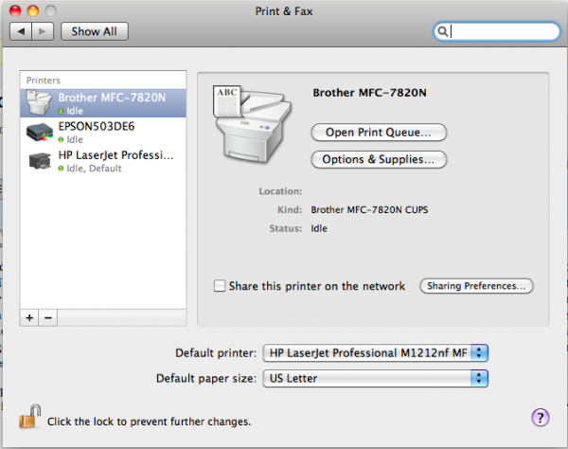Click the add printer plus button

tap(29, 318)
